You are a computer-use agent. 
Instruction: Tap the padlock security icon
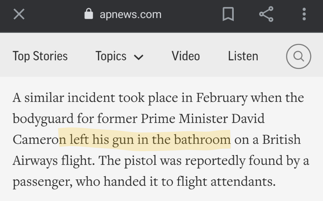point(89,14)
